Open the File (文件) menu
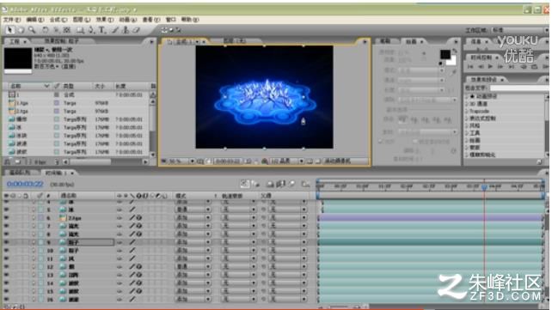 (12, 20)
